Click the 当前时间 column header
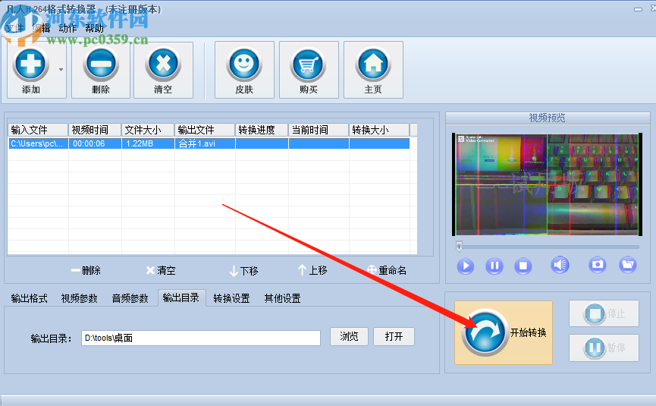 coord(319,130)
